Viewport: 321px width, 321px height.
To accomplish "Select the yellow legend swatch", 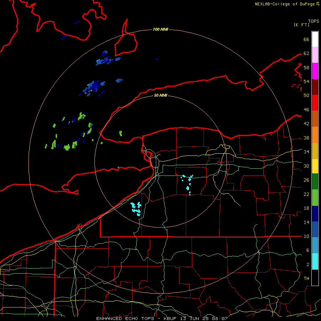I will (x=315, y=166).
